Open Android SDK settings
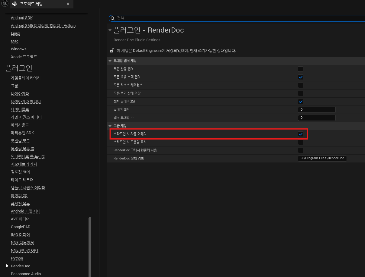Screen dimensions: 365x277 (22, 18)
